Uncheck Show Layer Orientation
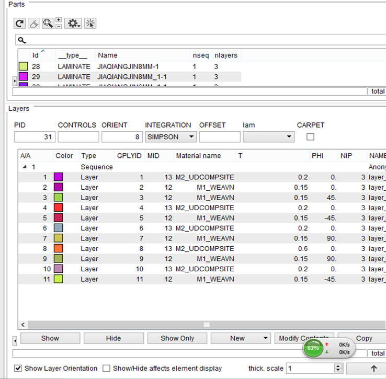 18,369
